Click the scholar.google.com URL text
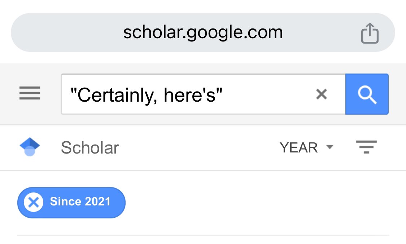This screenshot has width=406, height=244. coord(203,33)
